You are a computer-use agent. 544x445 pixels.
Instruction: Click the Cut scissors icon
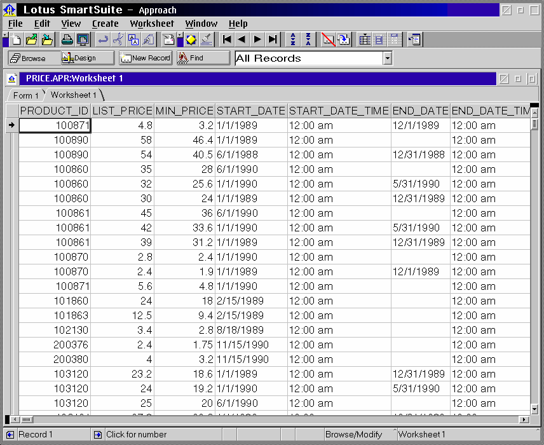click(x=118, y=39)
